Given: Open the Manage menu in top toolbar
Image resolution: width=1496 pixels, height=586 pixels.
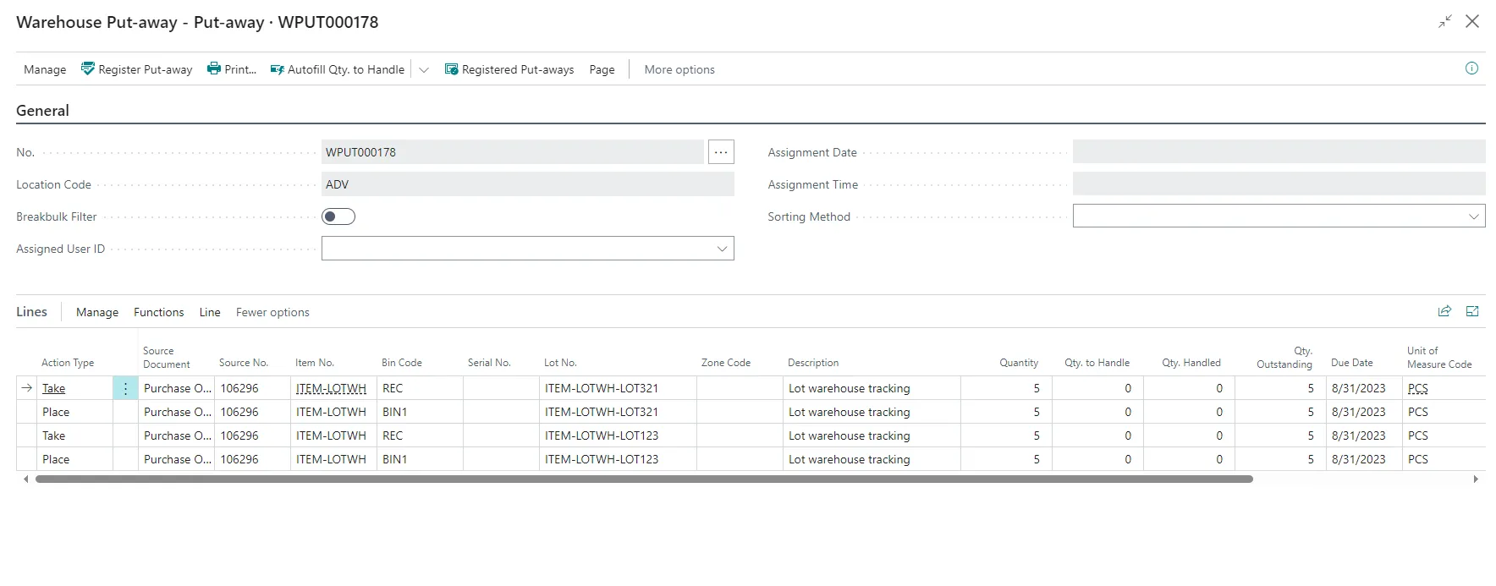Looking at the screenshot, I should (45, 69).
